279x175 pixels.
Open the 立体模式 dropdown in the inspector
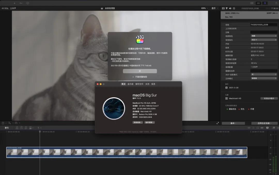click(263, 78)
